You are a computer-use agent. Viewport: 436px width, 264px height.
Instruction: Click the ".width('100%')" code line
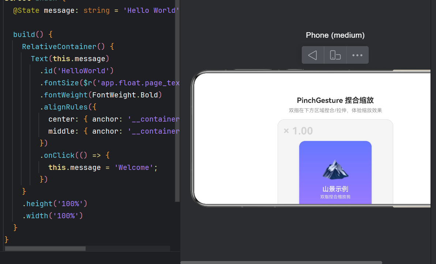point(53,216)
